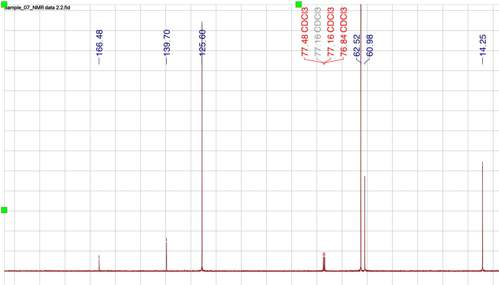Select the gray 77.16 CDCl3 annotation
The image size is (499, 285).
[x=317, y=32]
